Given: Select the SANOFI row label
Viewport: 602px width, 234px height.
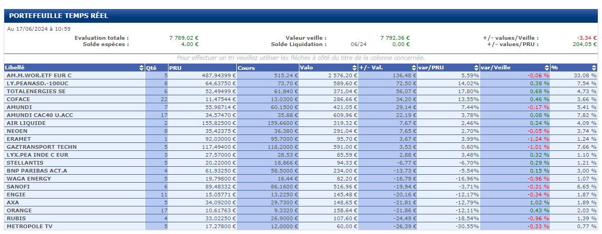Looking at the screenshot, I should pyautogui.click(x=17, y=186).
